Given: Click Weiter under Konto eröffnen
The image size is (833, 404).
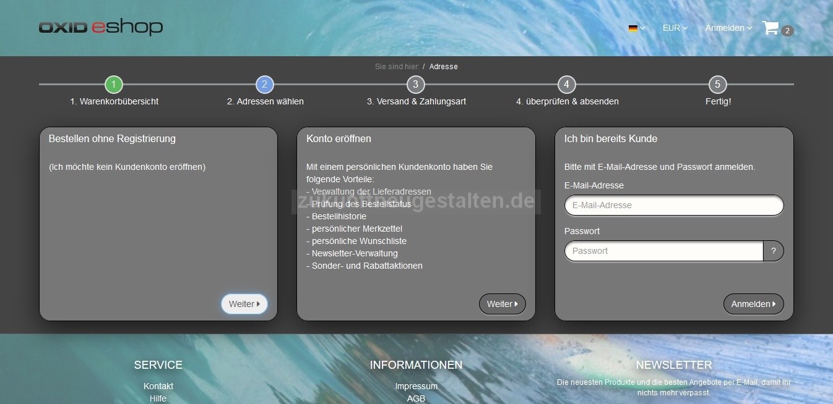Looking at the screenshot, I should tap(503, 304).
